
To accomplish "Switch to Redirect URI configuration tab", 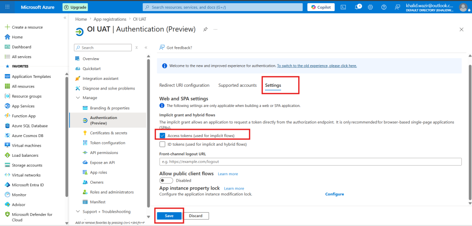I will coord(184,85).
